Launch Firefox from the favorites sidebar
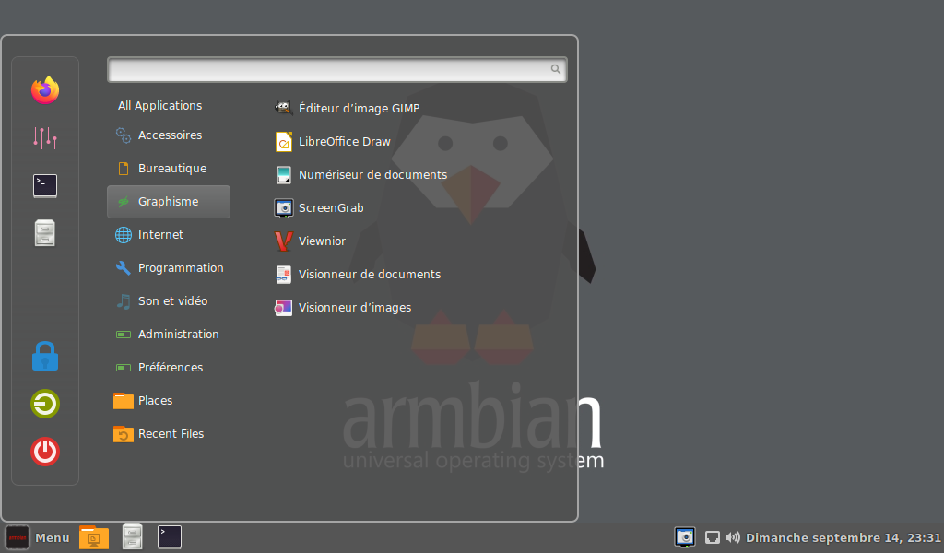944x553 pixels. pyautogui.click(x=45, y=90)
